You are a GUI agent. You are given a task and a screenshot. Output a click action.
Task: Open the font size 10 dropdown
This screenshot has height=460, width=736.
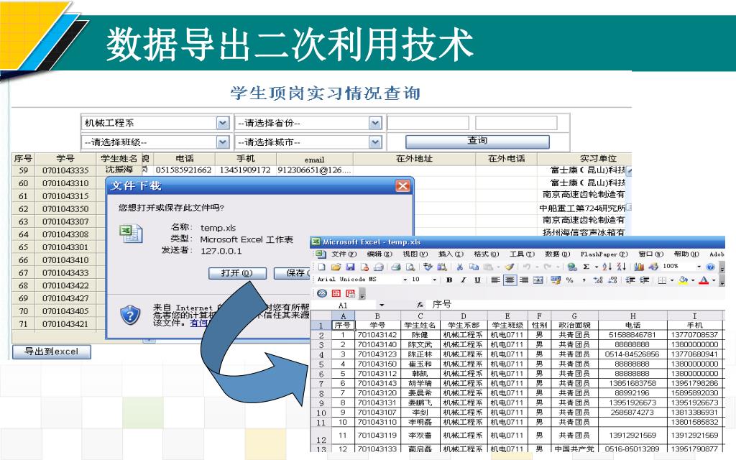pyautogui.click(x=435, y=280)
